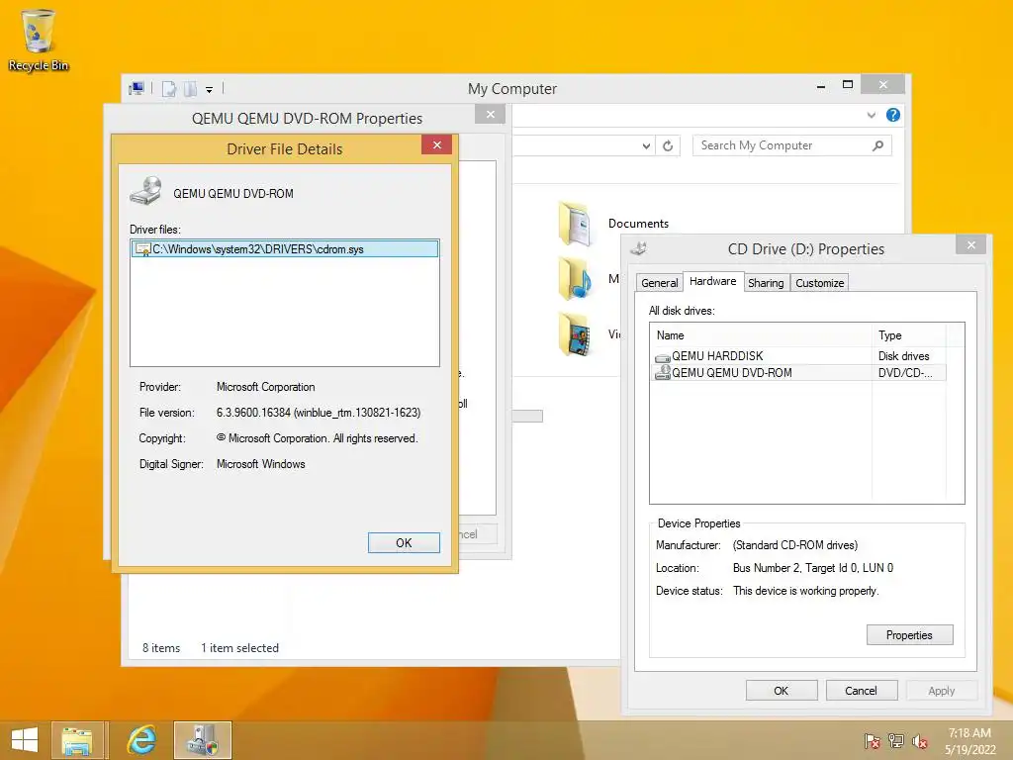Click the DVD/CD-... type cell
This screenshot has height=760, width=1013.
point(904,372)
